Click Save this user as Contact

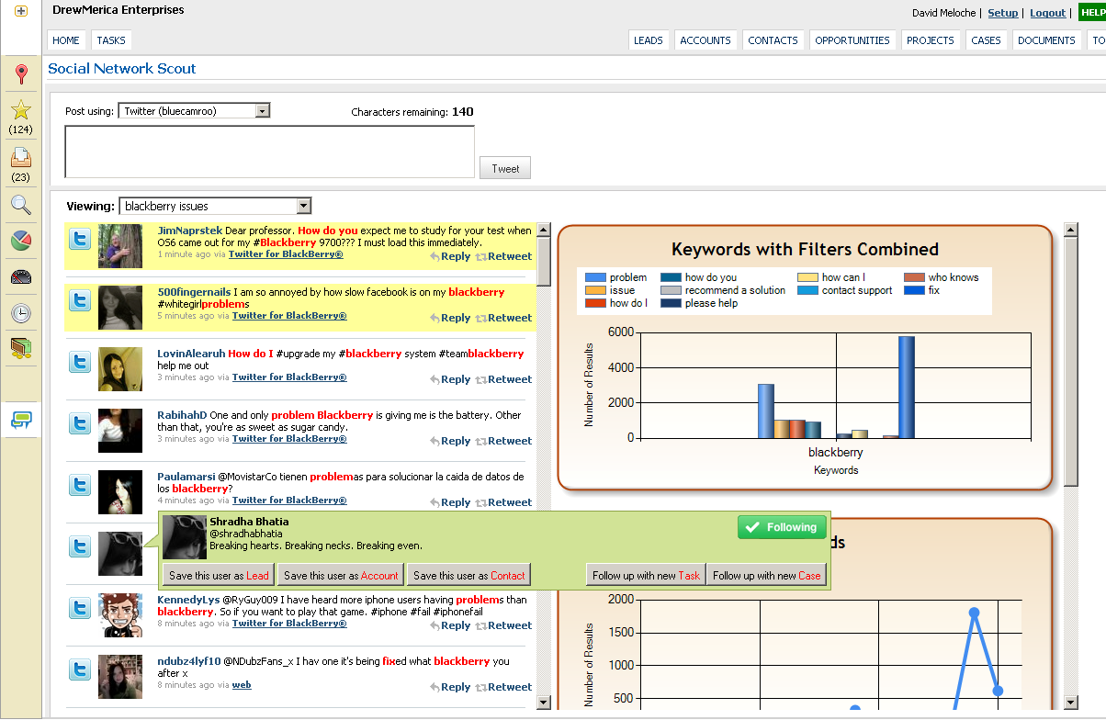tap(469, 576)
